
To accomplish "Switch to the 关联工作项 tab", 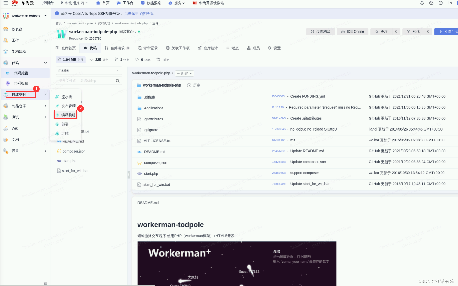I will click(x=178, y=48).
